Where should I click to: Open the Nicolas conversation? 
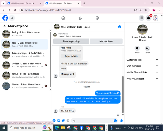(x=24, y=86)
